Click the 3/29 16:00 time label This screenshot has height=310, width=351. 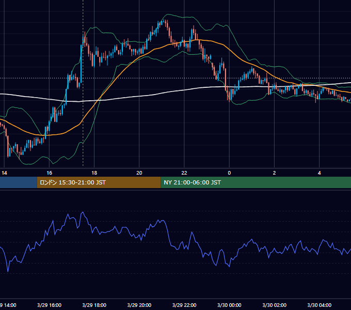pos(49,305)
